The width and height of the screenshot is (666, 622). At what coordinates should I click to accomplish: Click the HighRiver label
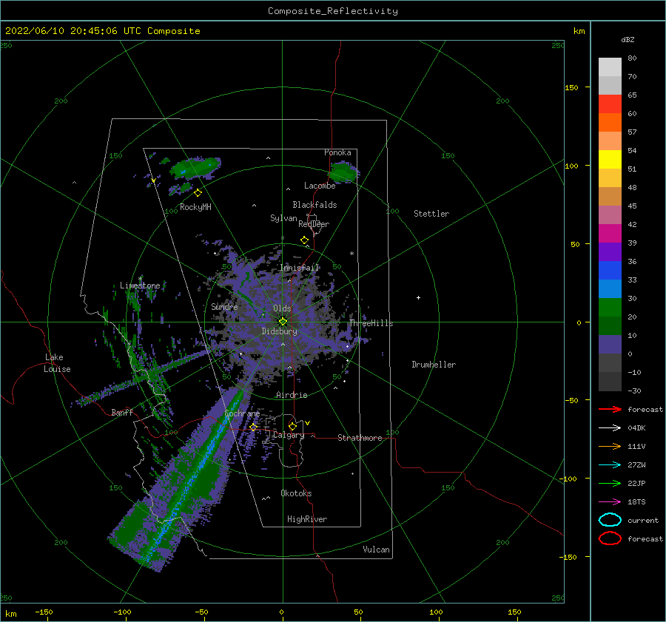tap(307, 519)
